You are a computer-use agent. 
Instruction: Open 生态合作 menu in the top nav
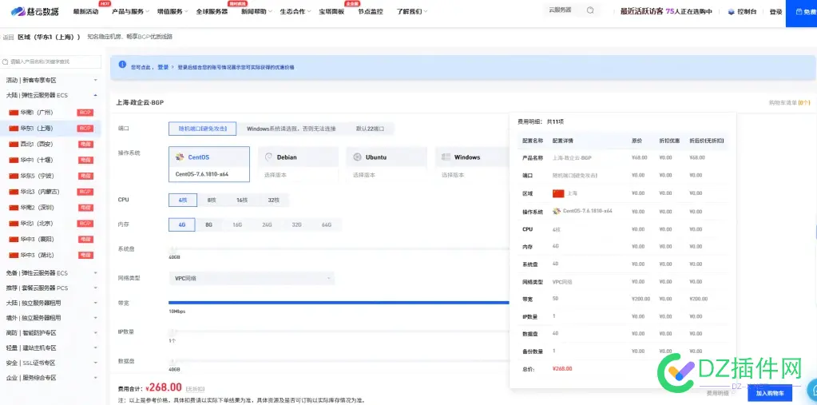(x=295, y=11)
